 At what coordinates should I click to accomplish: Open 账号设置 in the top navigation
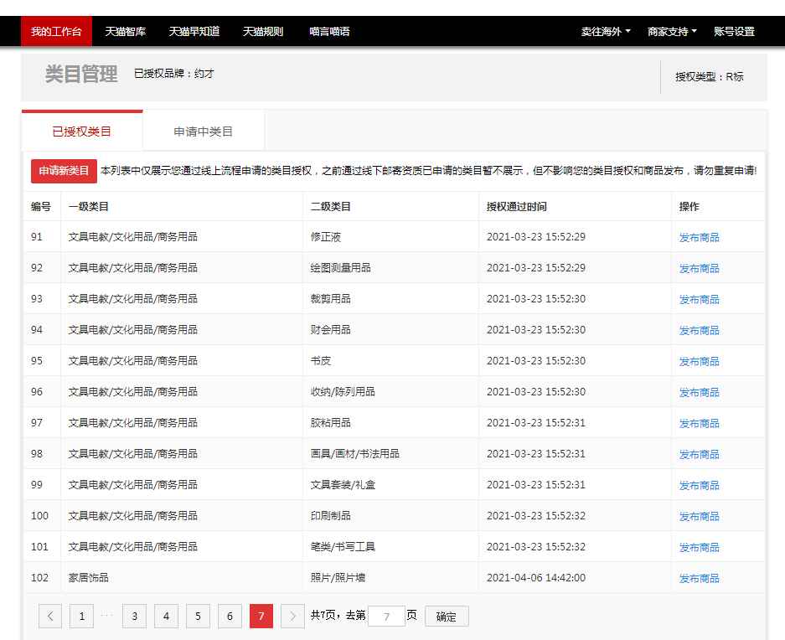[x=734, y=32]
